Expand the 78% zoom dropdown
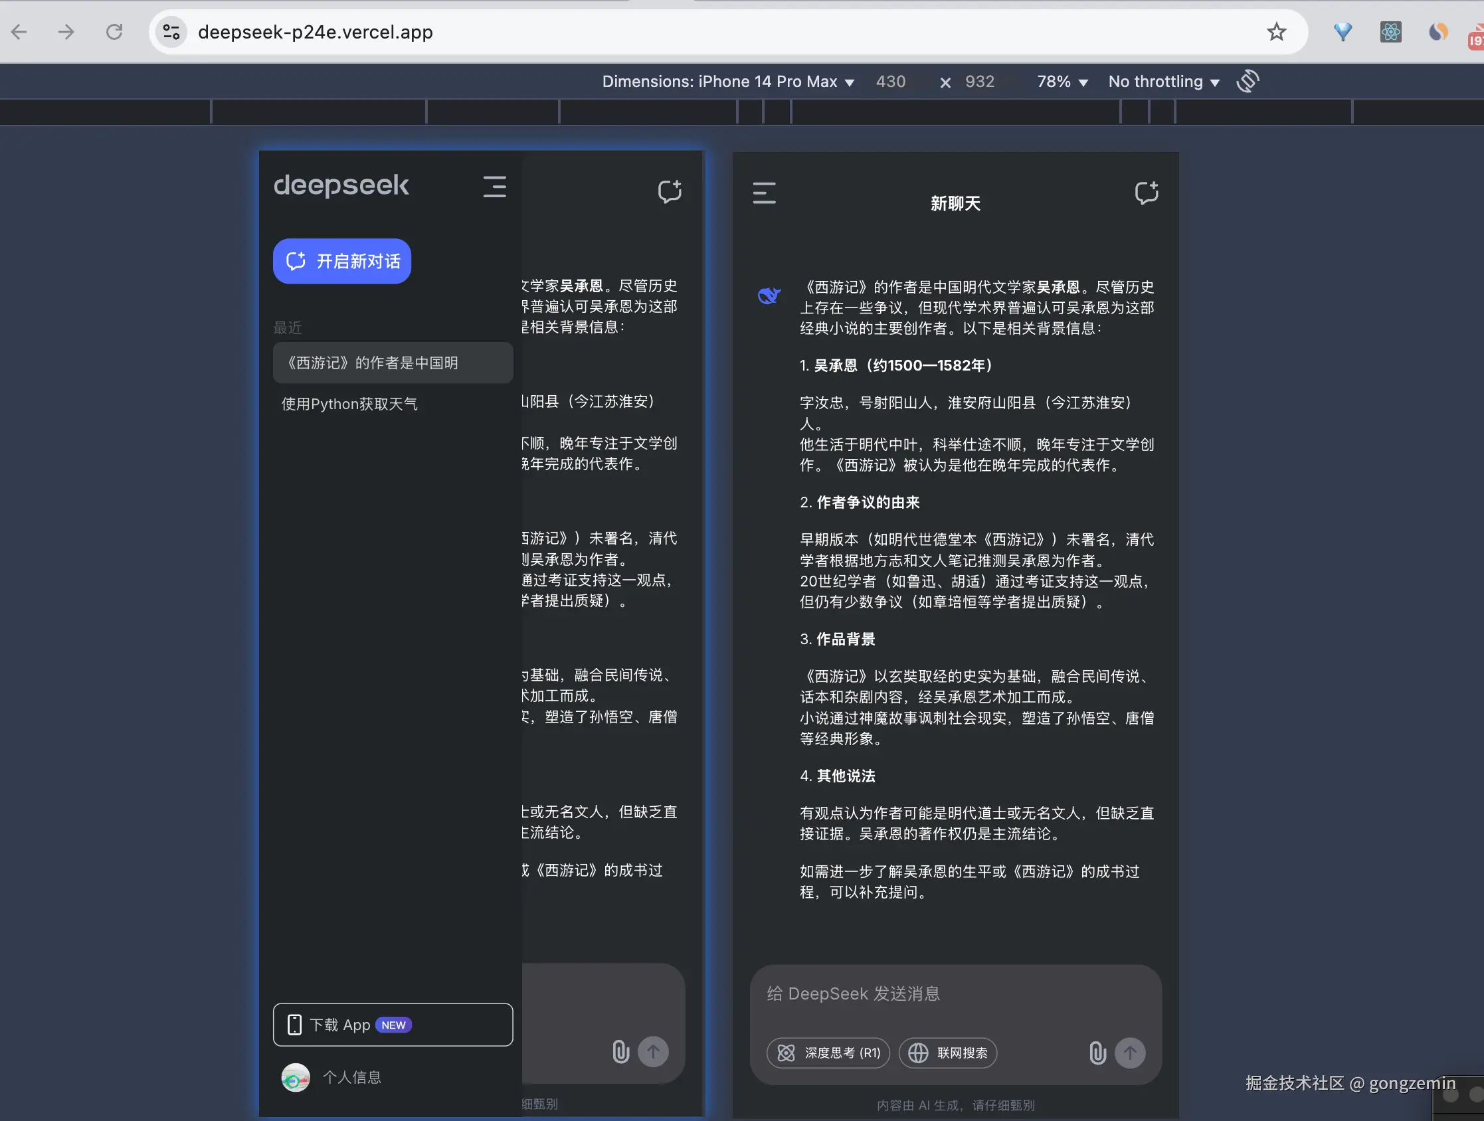1484x1121 pixels. point(1062,82)
